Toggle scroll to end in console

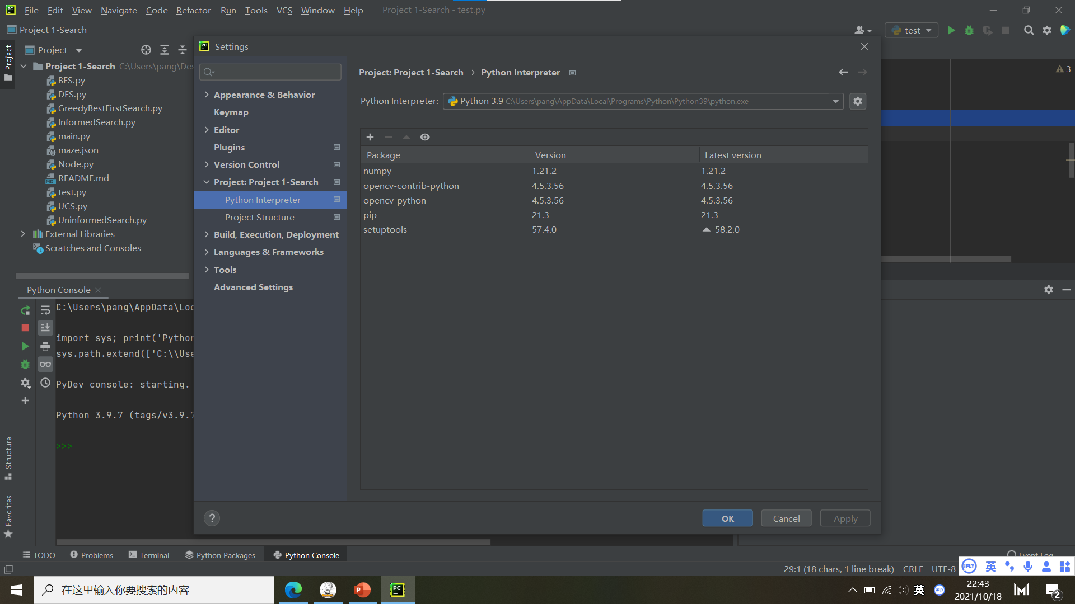[x=45, y=328]
